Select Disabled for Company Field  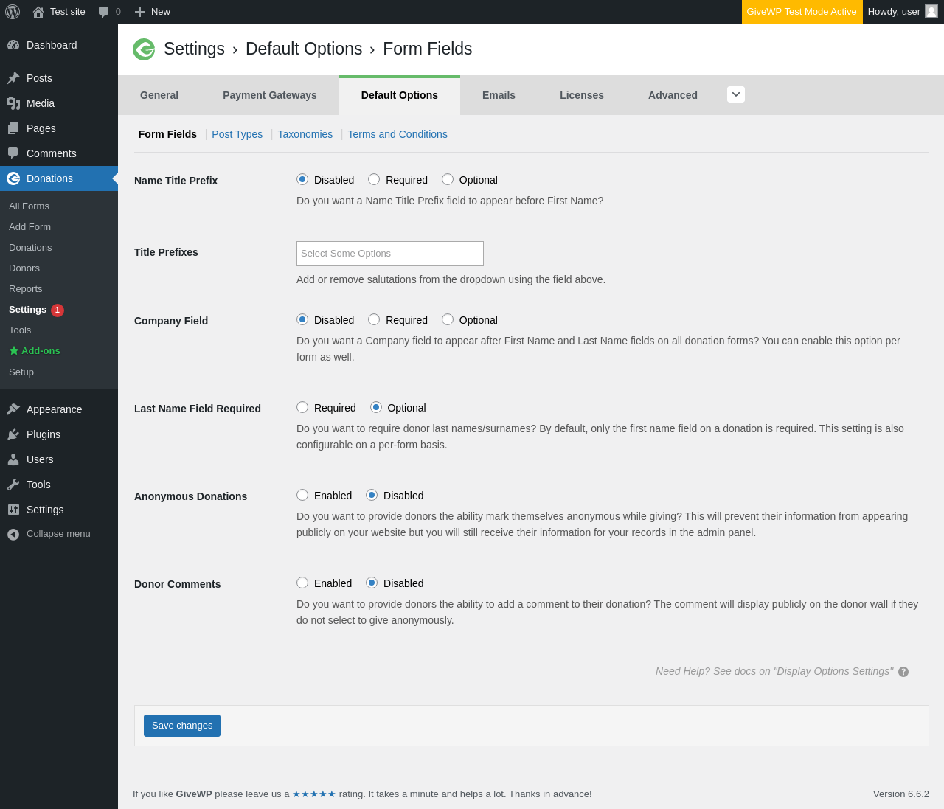(302, 319)
